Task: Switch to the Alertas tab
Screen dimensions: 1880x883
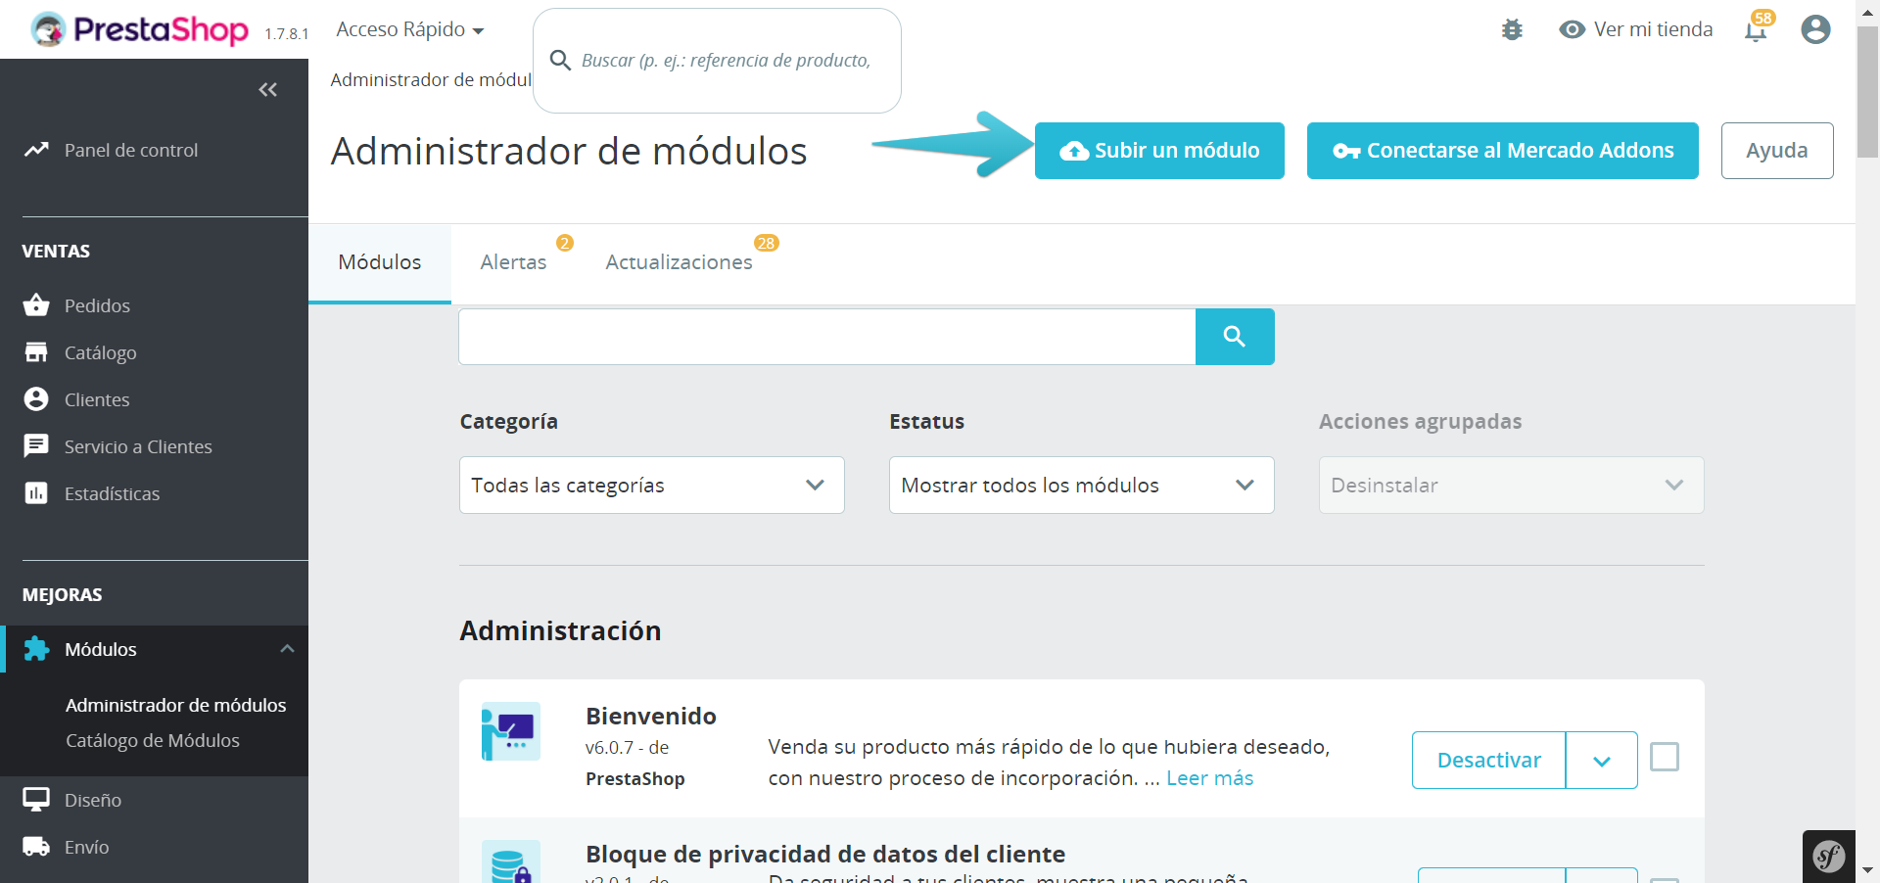Action: (513, 262)
